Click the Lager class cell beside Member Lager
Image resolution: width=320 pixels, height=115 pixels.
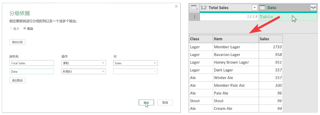[x=201, y=47]
